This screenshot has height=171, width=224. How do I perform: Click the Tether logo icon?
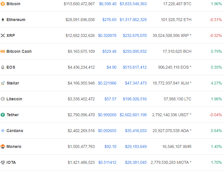pyautogui.click(x=3, y=115)
